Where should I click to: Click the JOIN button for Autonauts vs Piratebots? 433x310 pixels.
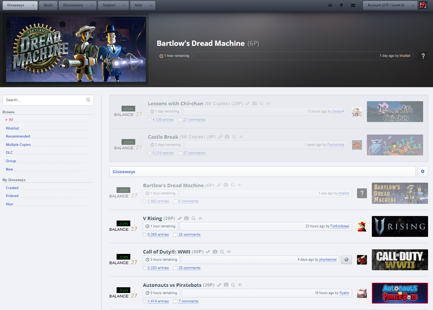(x=123, y=290)
